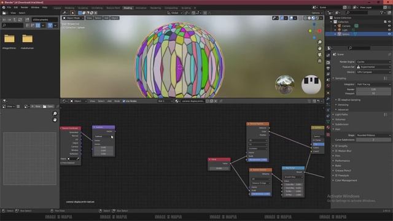Hide the Collection in outliner
This screenshot has width=393, height=221.
coord(389,22)
